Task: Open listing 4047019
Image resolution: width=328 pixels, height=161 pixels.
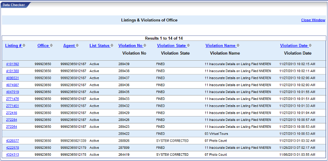Action: [x=12, y=92]
